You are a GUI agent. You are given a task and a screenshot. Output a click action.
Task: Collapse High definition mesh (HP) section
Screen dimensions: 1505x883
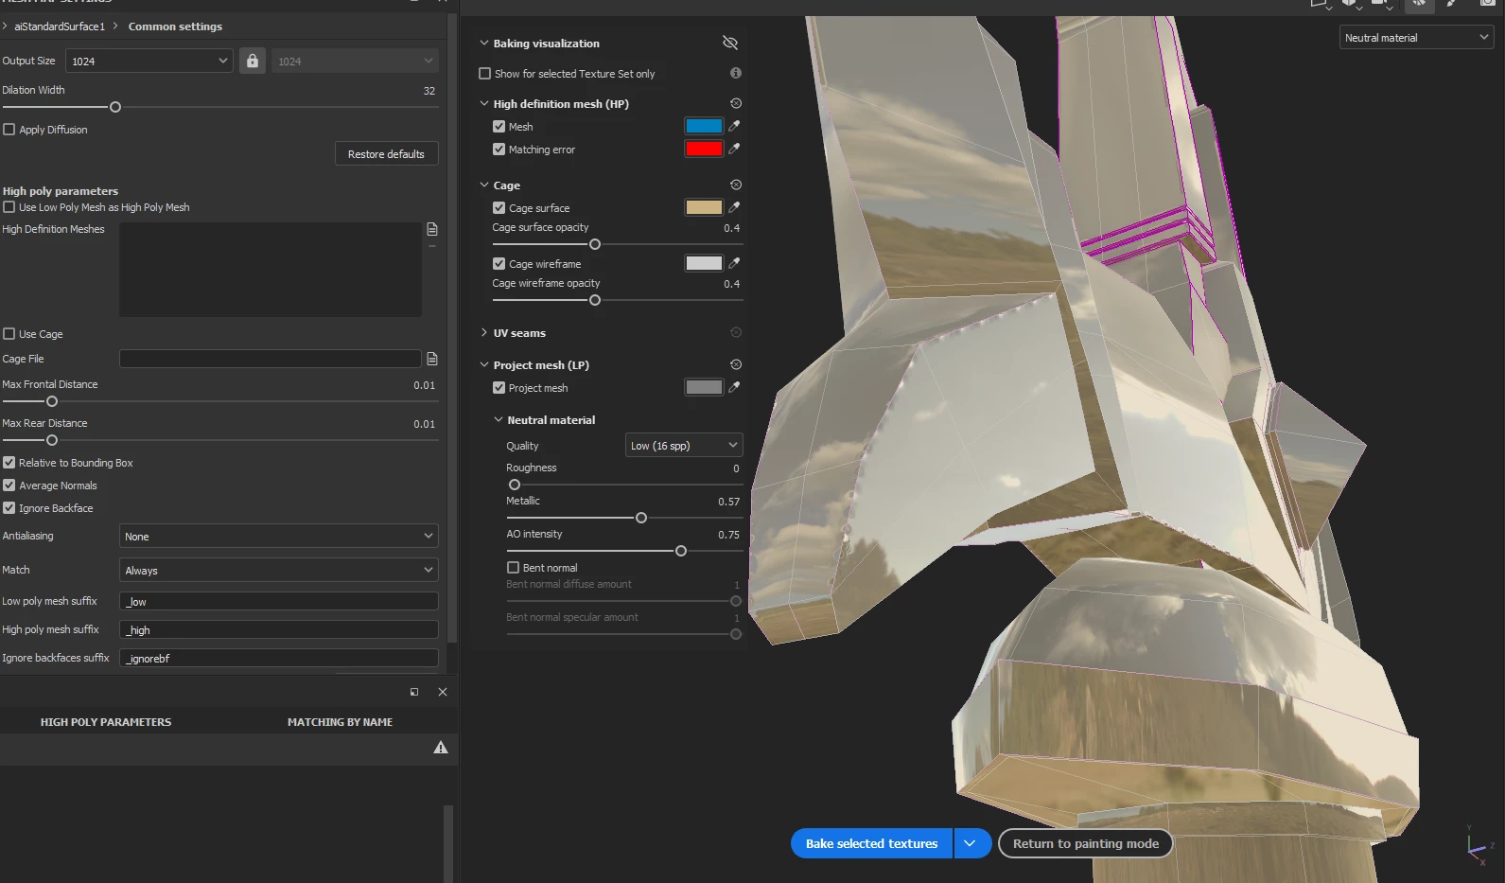click(x=484, y=103)
